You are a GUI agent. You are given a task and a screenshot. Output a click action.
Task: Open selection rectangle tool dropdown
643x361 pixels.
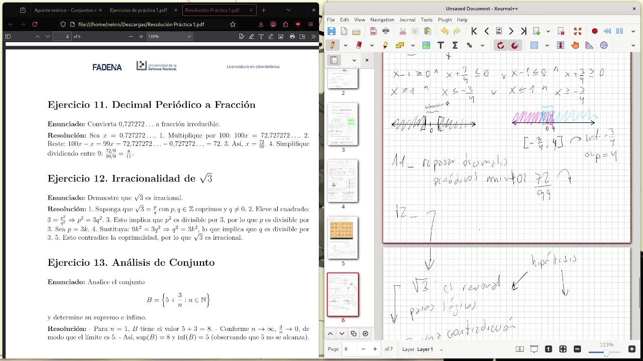(x=548, y=45)
